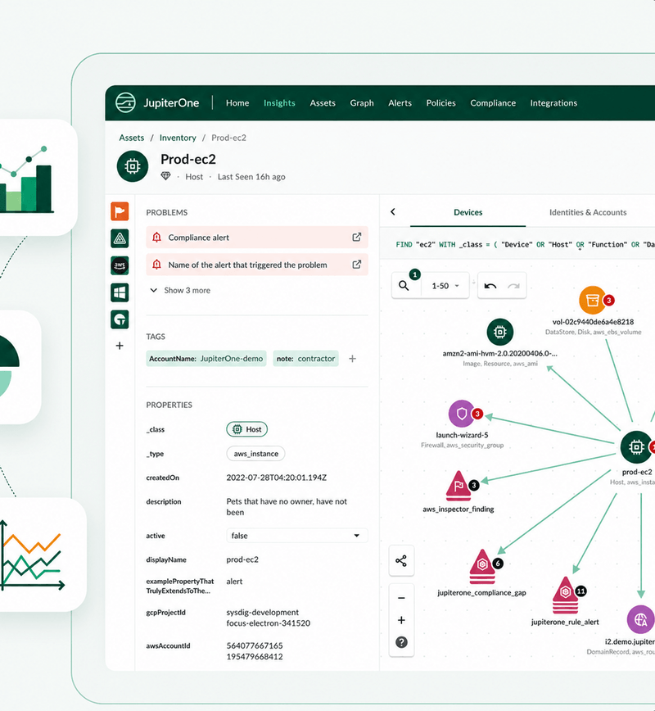Open 'Name of the alert' external link icon
Screen dimensions: 655x711
pyautogui.click(x=357, y=265)
